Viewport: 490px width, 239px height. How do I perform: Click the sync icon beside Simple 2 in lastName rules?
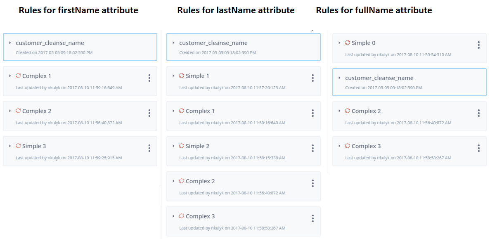coord(182,146)
